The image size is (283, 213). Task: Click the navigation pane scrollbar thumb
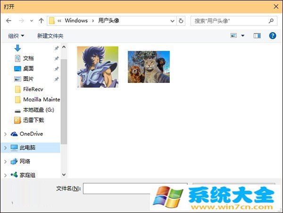64,101
